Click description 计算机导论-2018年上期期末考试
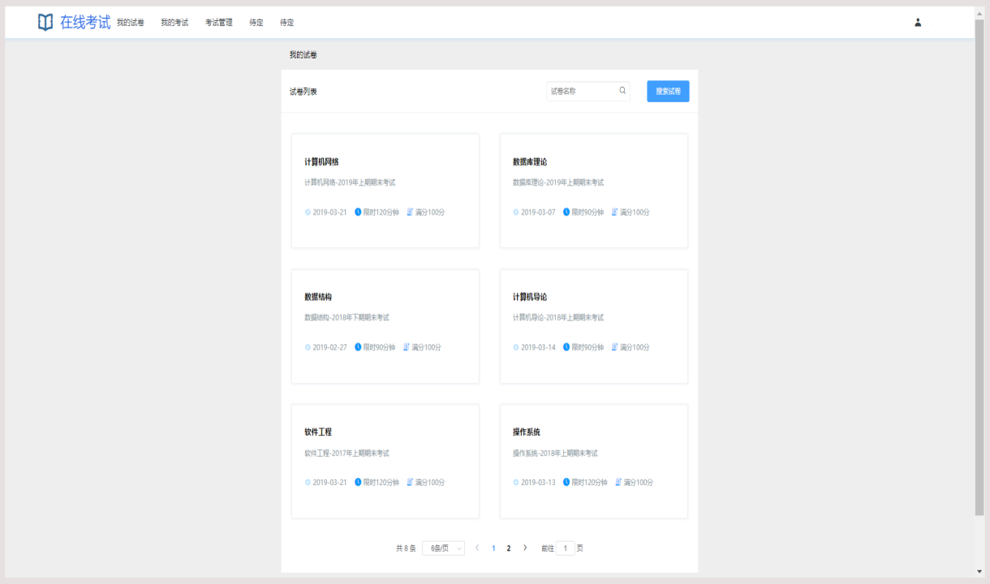990x584 pixels. (558, 318)
